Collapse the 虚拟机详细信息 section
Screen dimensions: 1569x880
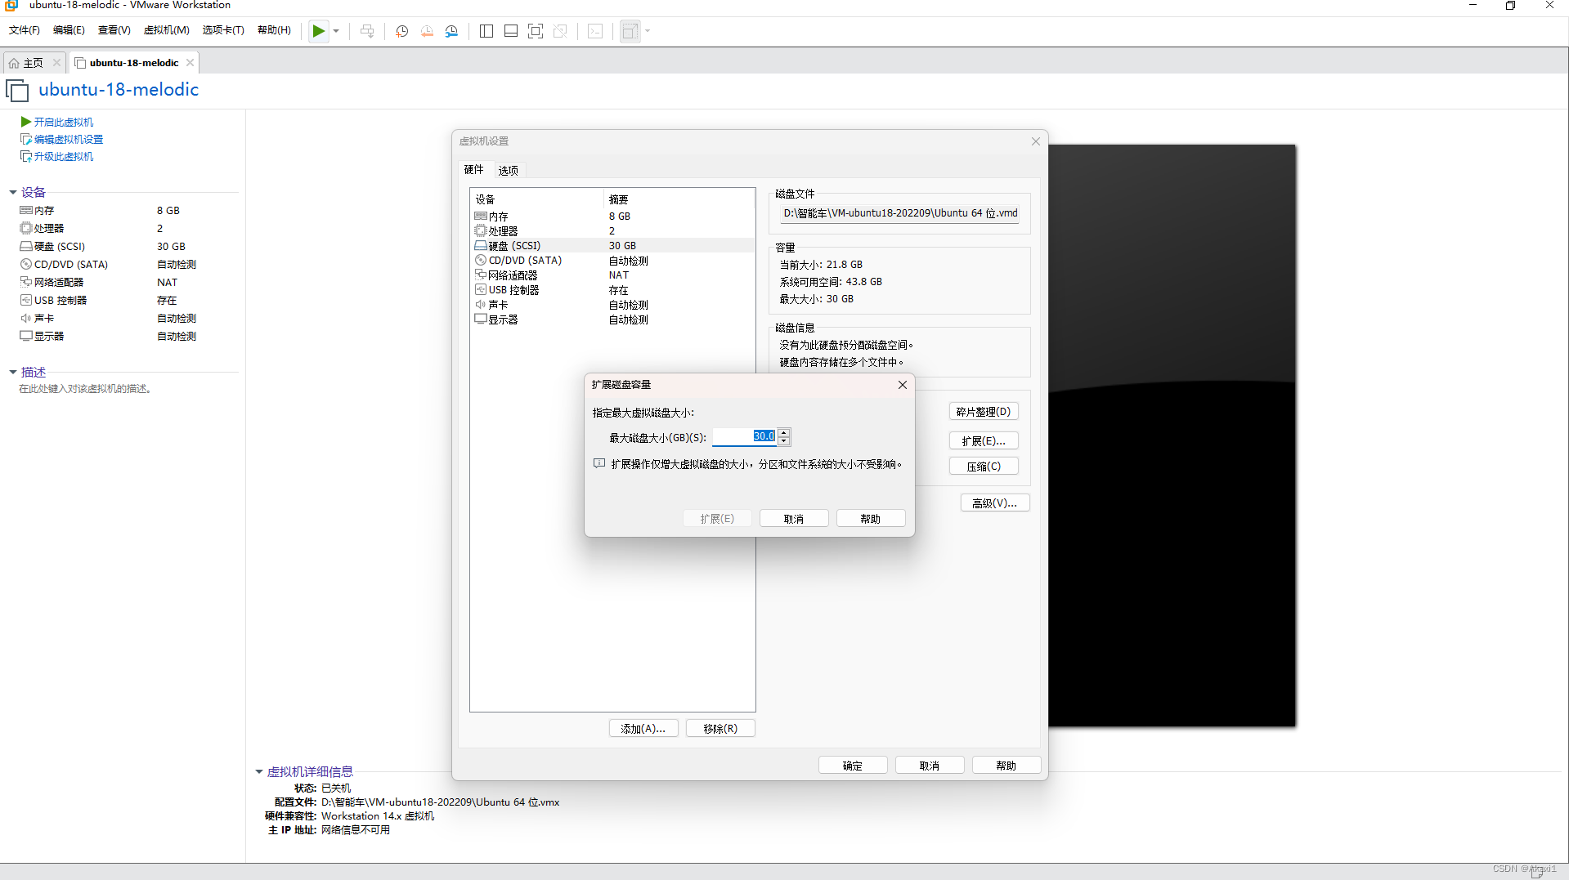click(x=259, y=771)
